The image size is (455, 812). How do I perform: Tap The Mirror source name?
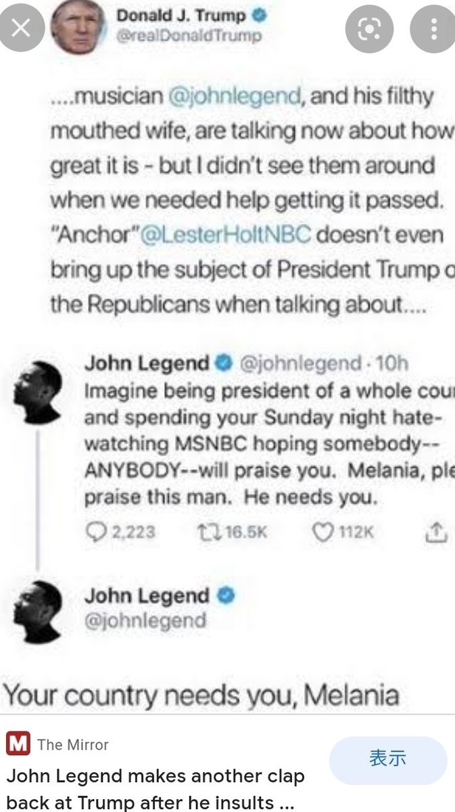(73, 744)
